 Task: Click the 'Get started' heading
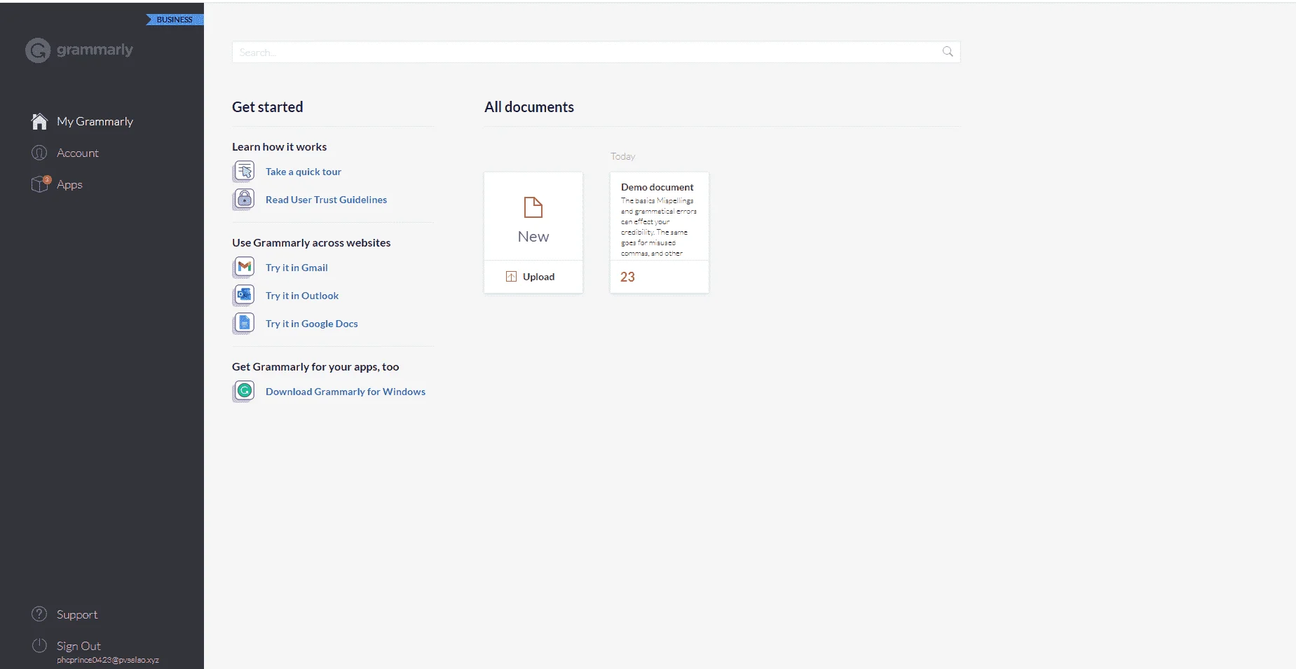268,107
